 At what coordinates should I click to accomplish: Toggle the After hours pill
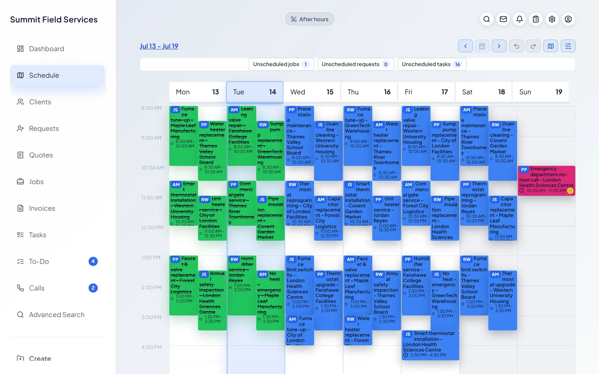pyautogui.click(x=310, y=19)
